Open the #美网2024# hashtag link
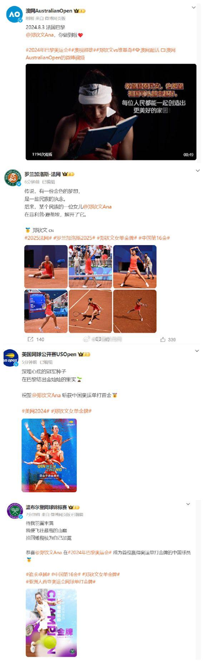The width and height of the screenshot is (205, 664). coord(35,411)
